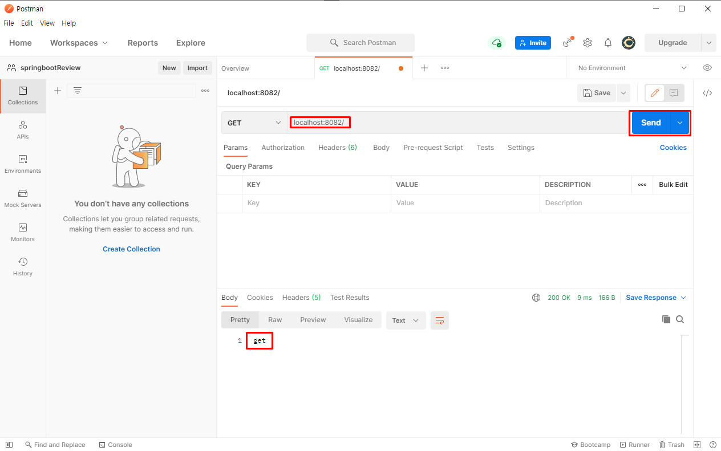Expand the Save button arrow options
Viewport: 721px width, 451px height.
pos(623,93)
